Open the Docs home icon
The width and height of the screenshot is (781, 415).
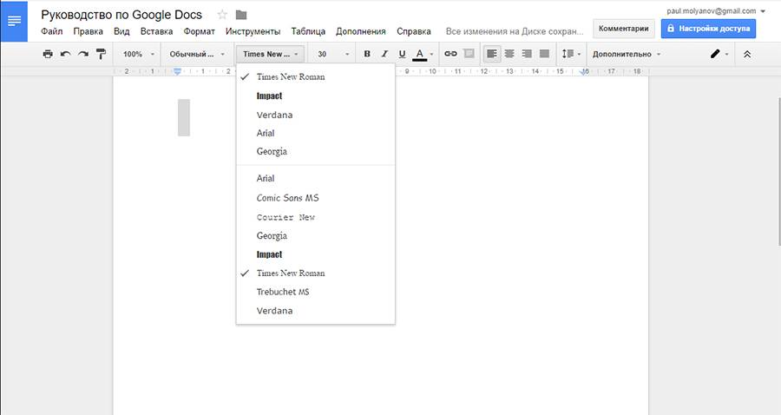point(15,21)
